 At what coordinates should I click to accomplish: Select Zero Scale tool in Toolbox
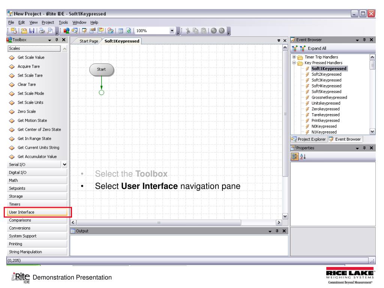27,111
